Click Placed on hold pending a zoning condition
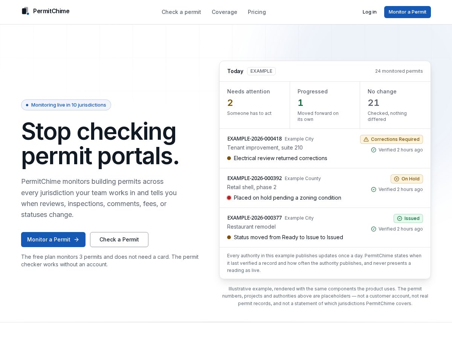452x339 pixels. 287,198
